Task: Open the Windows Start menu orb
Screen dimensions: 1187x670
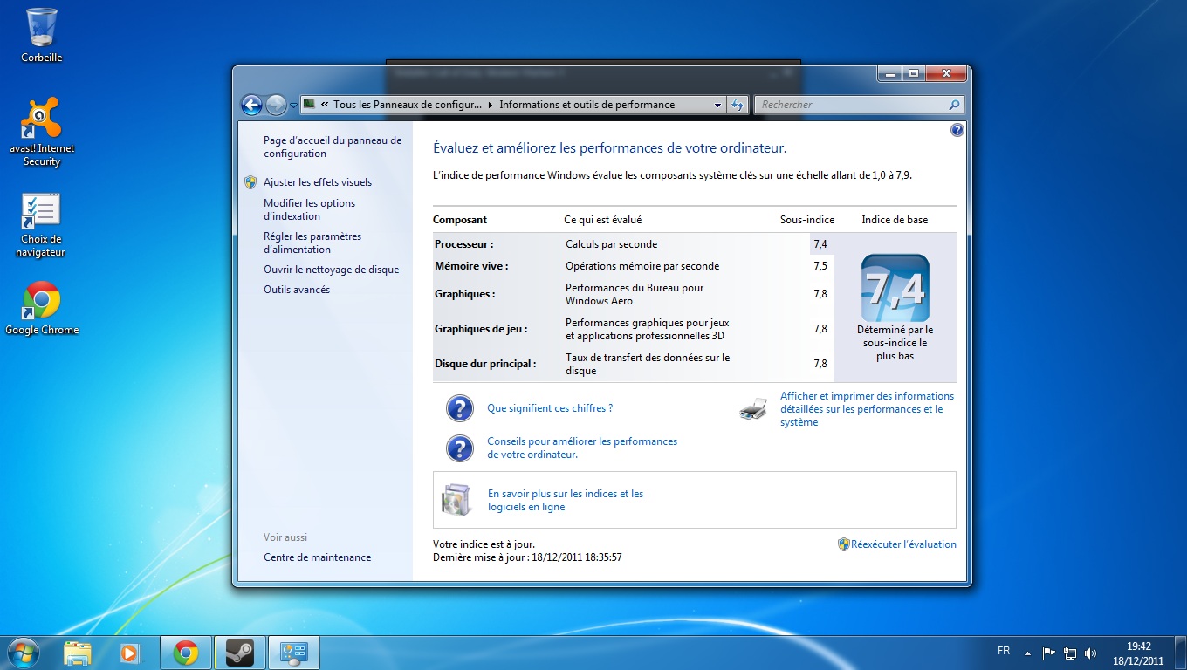Action: coord(23,652)
